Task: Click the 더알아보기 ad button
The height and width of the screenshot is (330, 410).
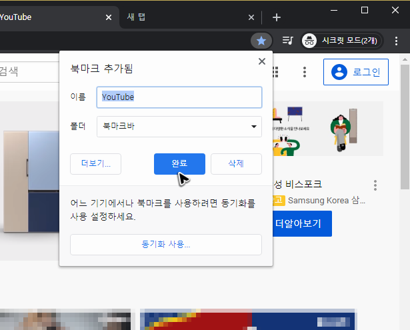Action: click(x=302, y=223)
